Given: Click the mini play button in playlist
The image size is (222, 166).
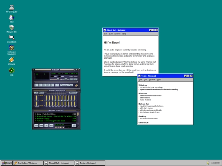Looking at the screenshot, I should pos(57,127).
